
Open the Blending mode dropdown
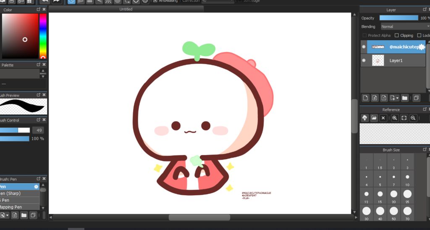[x=405, y=26]
